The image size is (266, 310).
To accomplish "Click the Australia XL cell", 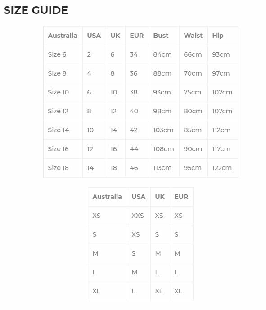I will pos(96,291).
